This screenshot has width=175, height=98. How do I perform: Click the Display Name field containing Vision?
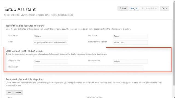(x=51, y=61)
